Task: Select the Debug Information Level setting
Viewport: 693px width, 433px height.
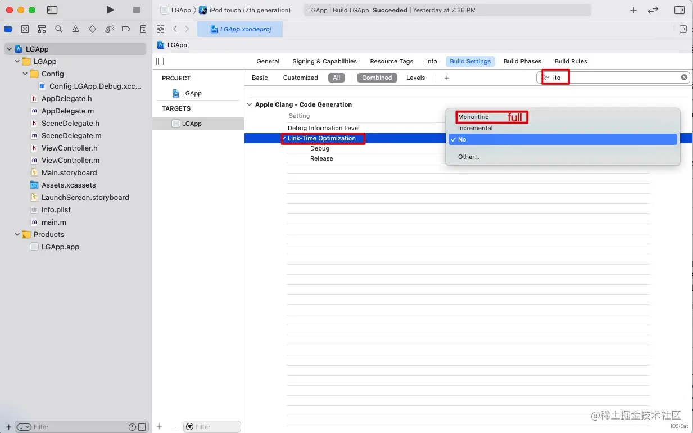Action: tap(323, 128)
